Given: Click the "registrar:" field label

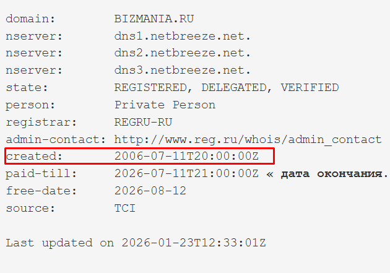Looking at the screenshot, I should pyautogui.click(x=37, y=123).
